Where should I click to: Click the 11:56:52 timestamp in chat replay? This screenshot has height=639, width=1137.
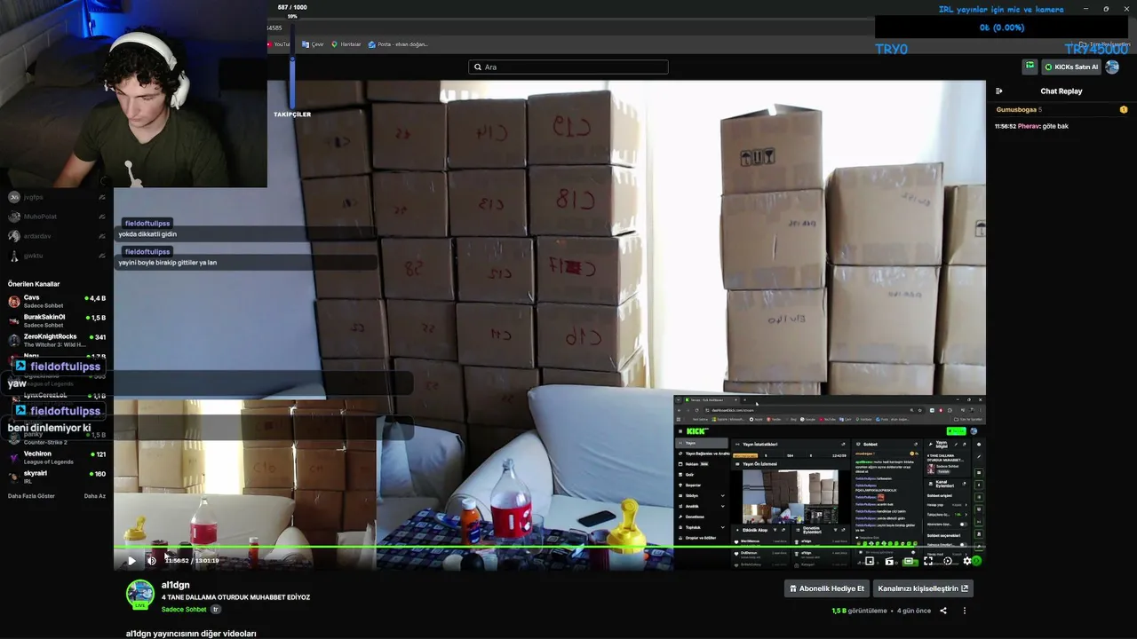pos(1006,126)
